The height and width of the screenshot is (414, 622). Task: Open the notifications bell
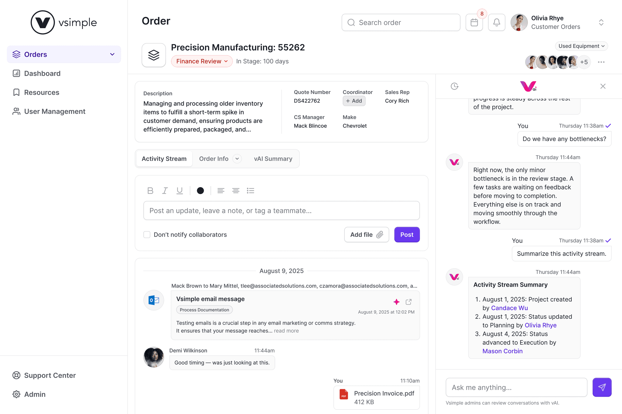[497, 22]
